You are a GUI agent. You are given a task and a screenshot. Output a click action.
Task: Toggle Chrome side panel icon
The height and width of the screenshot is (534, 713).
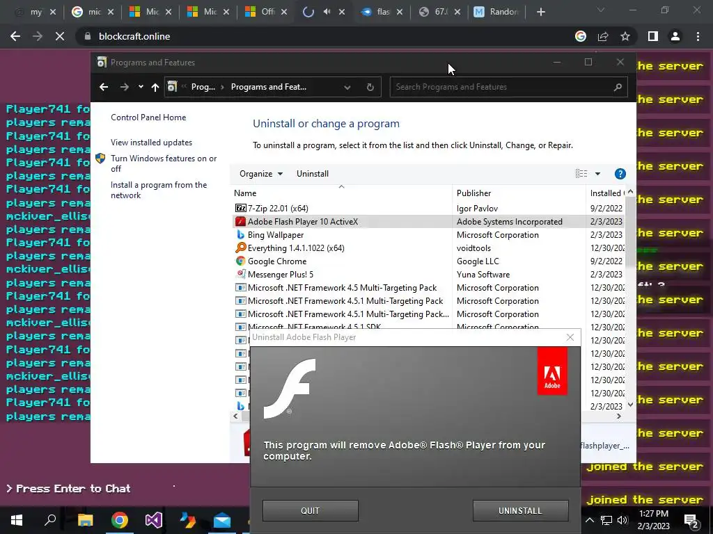pyautogui.click(x=653, y=36)
